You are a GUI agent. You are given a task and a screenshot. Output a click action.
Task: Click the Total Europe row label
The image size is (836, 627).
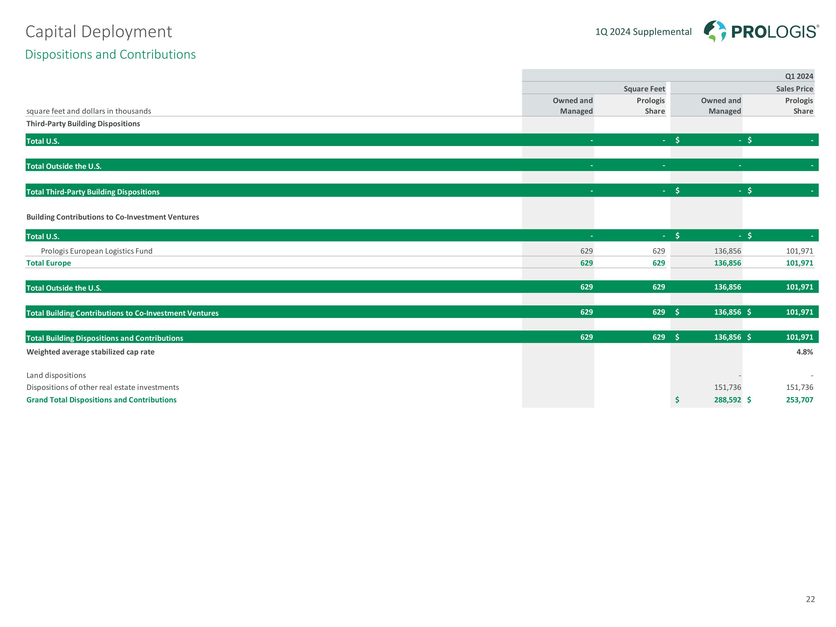pos(48,263)
